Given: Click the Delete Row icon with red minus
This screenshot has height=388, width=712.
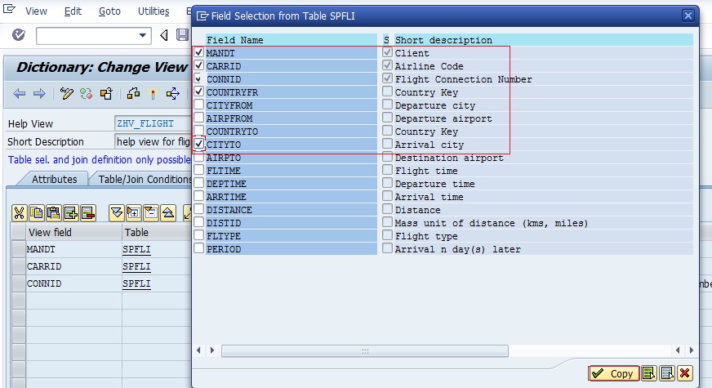Looking at the screenshot, I should coord(88,212).
